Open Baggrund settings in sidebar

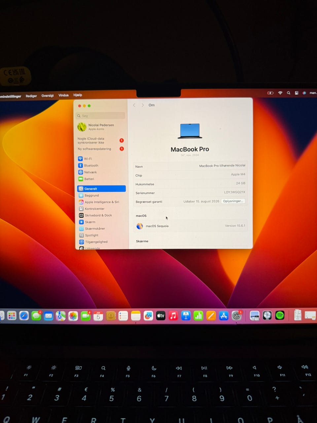coord(101,195)
